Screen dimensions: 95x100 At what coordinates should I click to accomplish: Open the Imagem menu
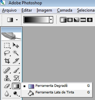(x=44, y=10)
